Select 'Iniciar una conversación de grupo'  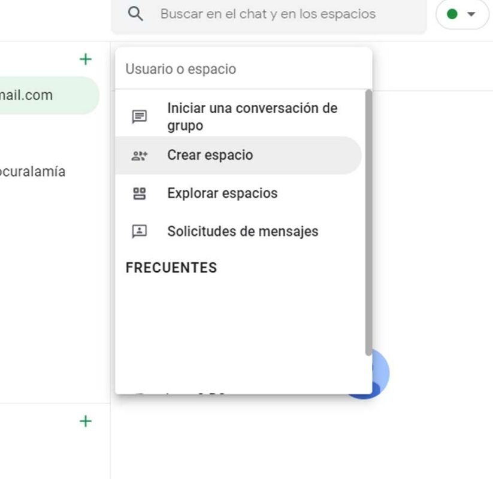[x=252, y=117]
